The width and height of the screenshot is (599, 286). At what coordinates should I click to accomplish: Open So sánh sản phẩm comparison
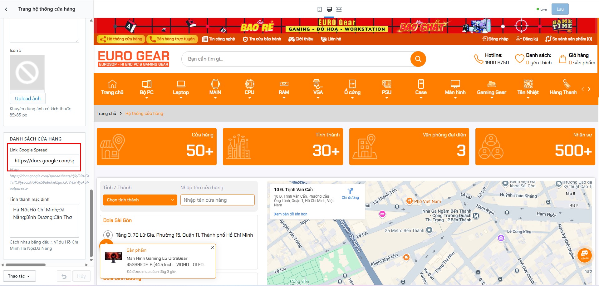(569, 39)
